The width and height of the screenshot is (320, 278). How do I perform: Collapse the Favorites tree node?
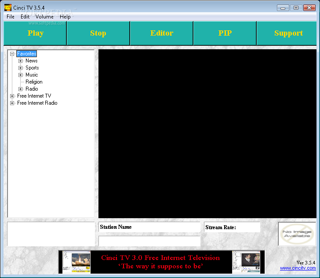coord(12,54)
